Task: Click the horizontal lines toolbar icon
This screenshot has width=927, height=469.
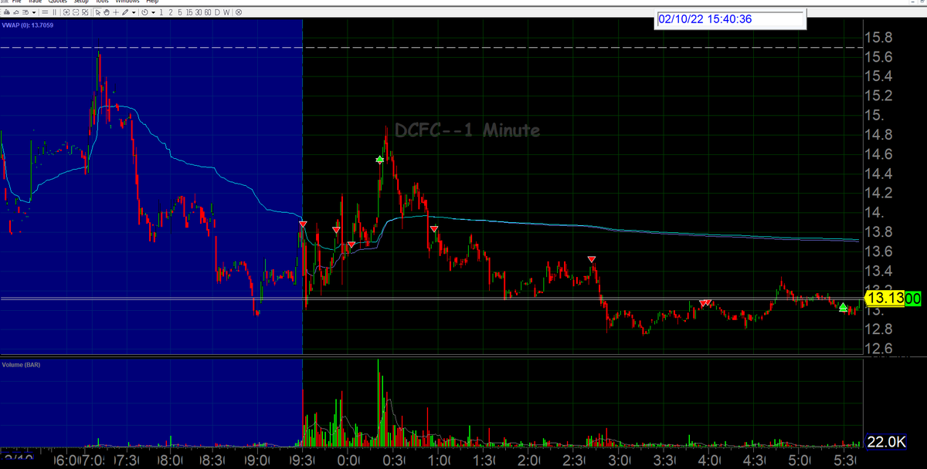Action: pyautogui.click(x=45, y=12)
